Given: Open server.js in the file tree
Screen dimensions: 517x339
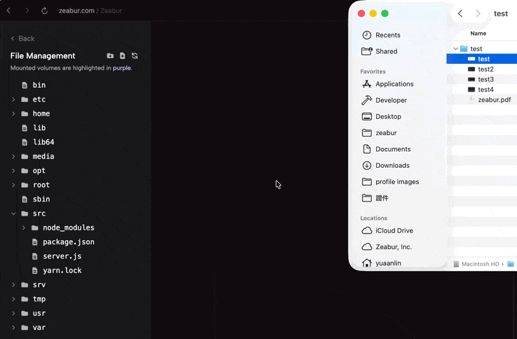Looking at the screenshot, I should point(62,256).
